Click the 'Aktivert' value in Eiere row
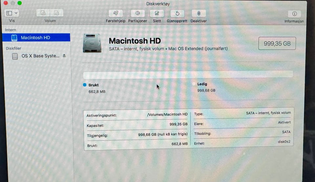Viewport: 315px width, 182px height. coord(284,122)
